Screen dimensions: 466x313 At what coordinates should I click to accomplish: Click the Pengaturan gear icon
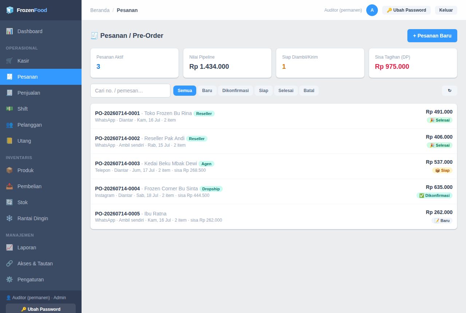click(9, 280)
